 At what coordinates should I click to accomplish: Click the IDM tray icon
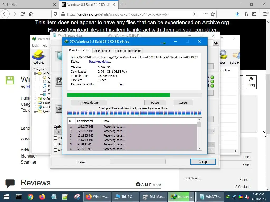228,197
